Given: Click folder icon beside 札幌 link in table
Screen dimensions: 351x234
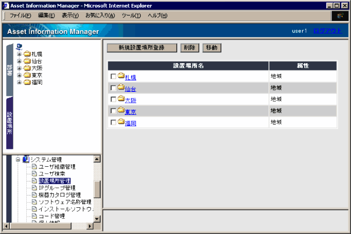Looking at the screenshot, I should [121, 75].
